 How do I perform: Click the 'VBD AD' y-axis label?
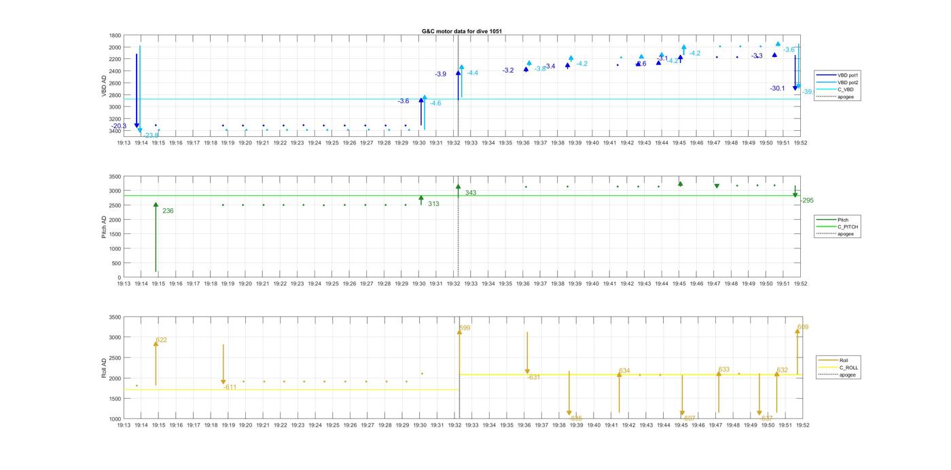104,85
